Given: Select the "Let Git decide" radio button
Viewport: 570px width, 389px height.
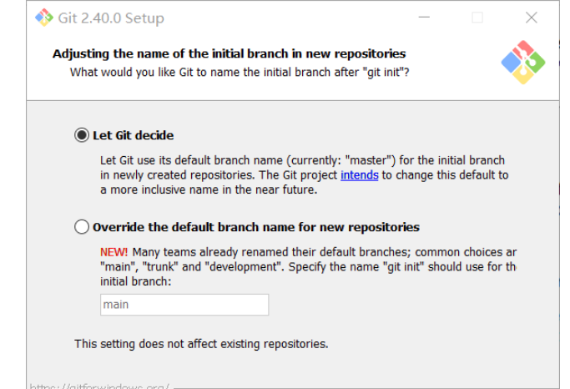Looking at the screenshot, I should coord(82,135).
